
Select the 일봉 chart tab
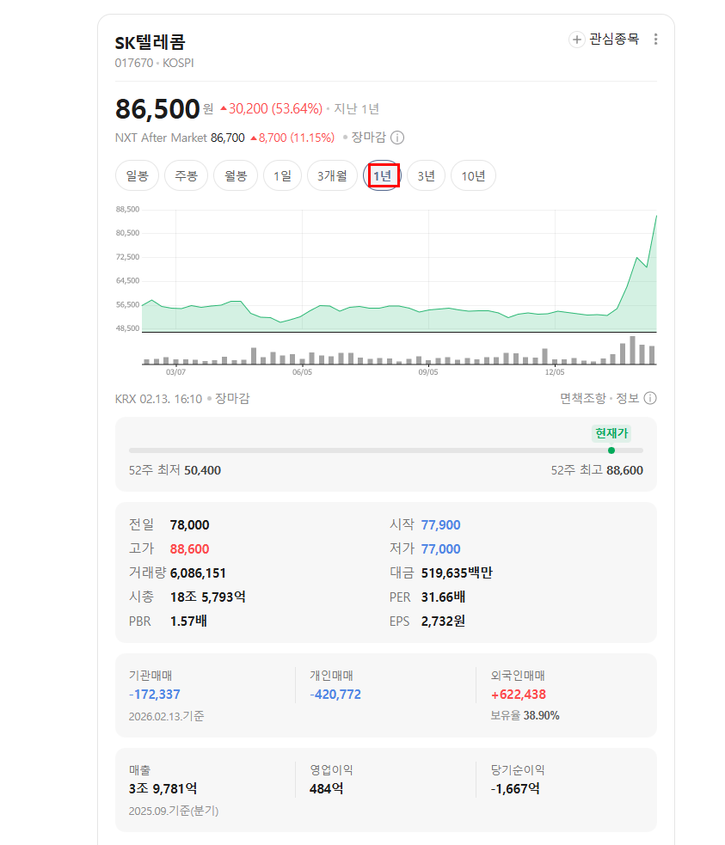click(x=137, y=175)
